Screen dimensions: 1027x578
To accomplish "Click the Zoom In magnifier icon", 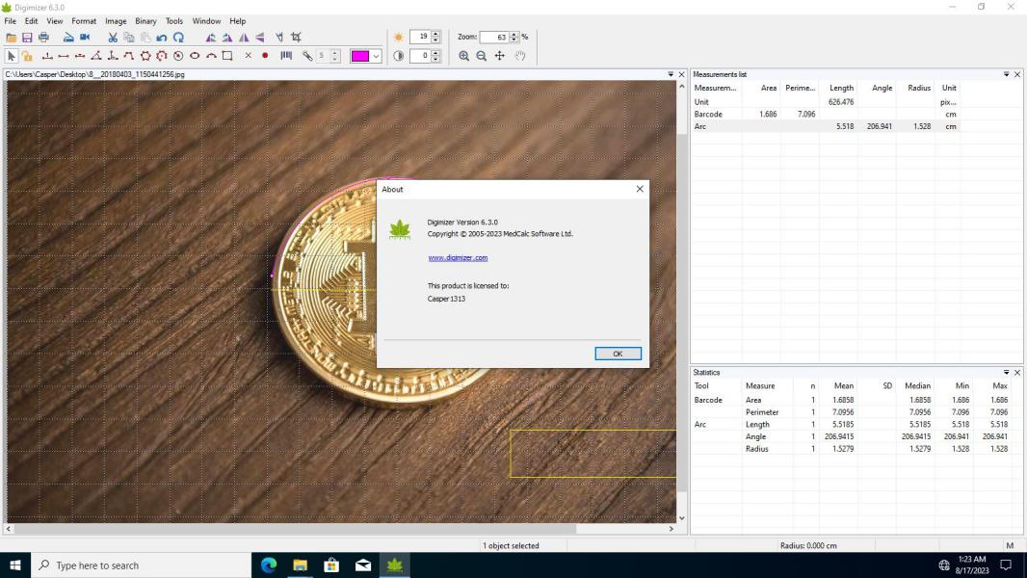I will coord(463,56).
